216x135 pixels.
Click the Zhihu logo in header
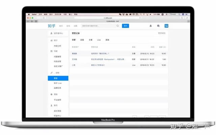point(52,26)
